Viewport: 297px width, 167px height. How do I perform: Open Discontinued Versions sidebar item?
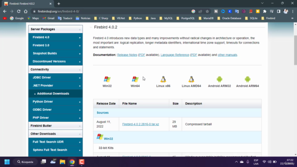56,61
